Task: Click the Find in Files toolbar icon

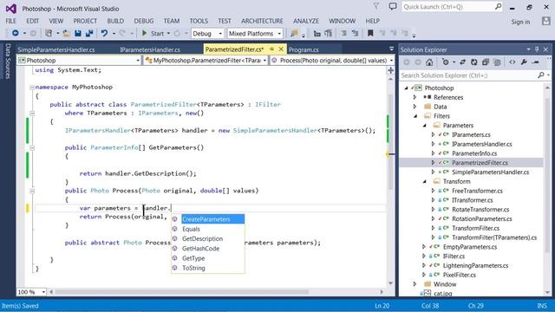Action: coord(294,33)
